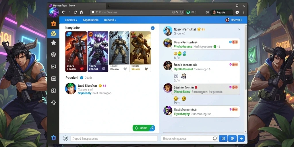Click the green 'Oanle' button
This screenshot has width=294, height=147.
pos(144,128)
